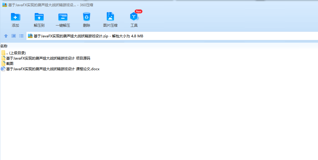Click the 删除 (Delete) trash icon

pyautogui.click(x=87, y=17)
